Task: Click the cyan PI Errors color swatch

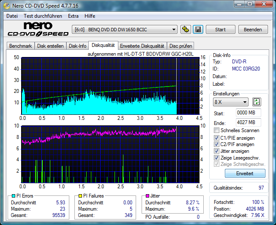Action: (x=14, y=196)
